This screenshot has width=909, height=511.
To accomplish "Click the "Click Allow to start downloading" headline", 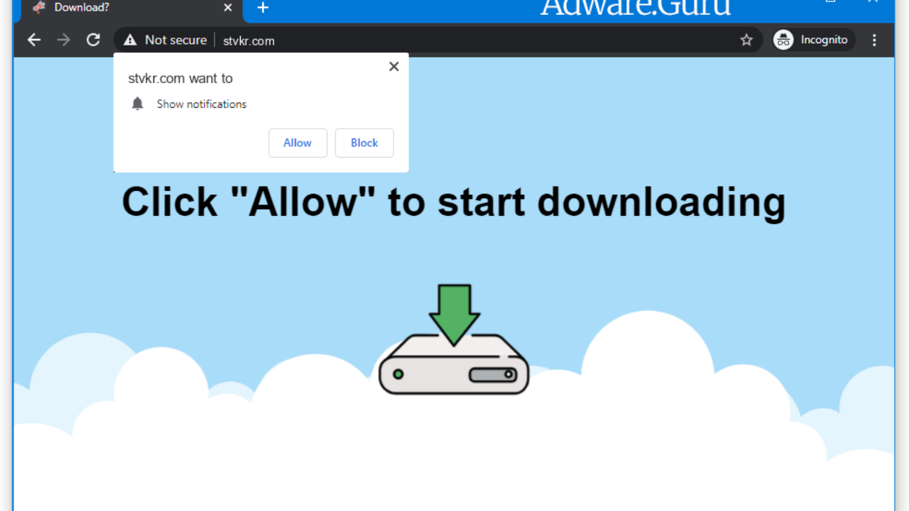I will click(x=453, y=202).
